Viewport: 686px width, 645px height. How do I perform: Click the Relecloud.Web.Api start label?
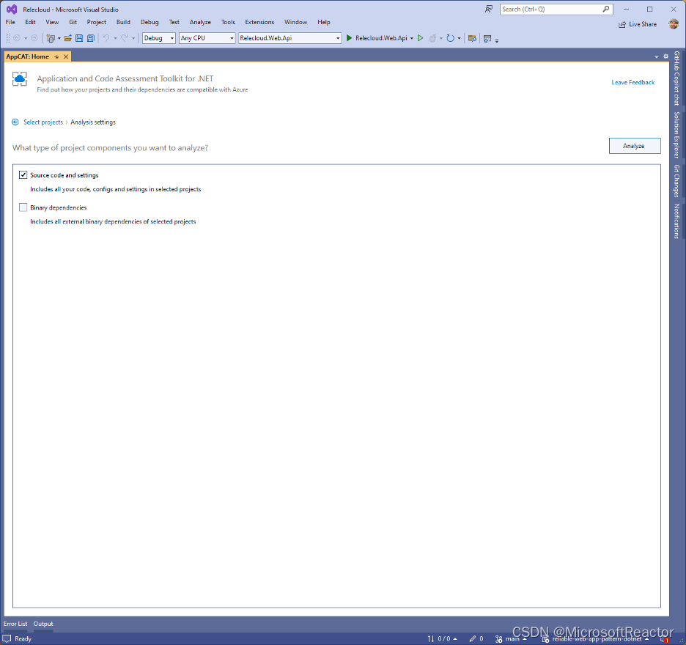click(381, 38)
